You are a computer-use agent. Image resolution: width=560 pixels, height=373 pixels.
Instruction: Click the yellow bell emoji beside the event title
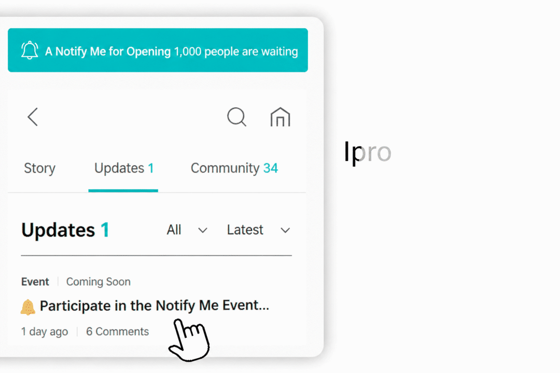tap(28, 307)
